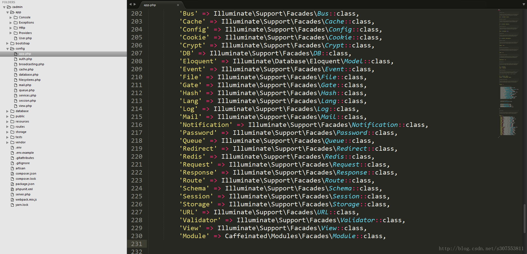Click the composer.json file icon
527x254 pixels.
coord(12,174)
